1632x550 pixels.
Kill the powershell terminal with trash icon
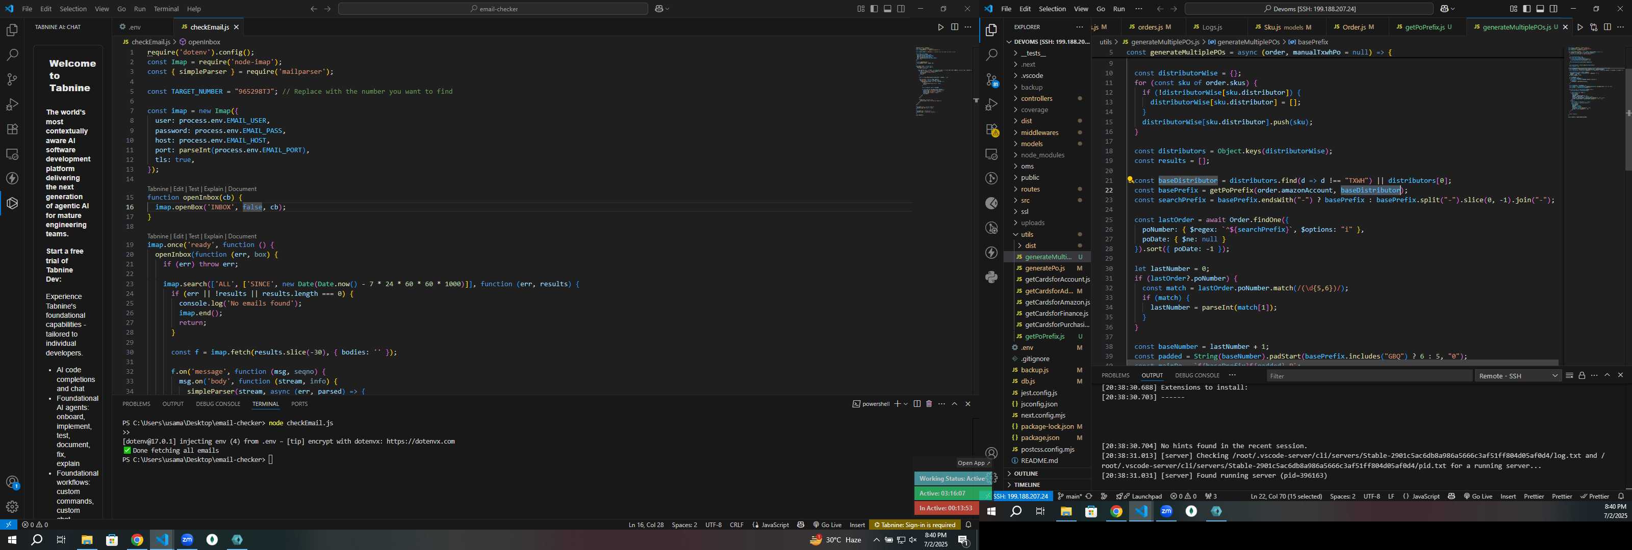929,404
